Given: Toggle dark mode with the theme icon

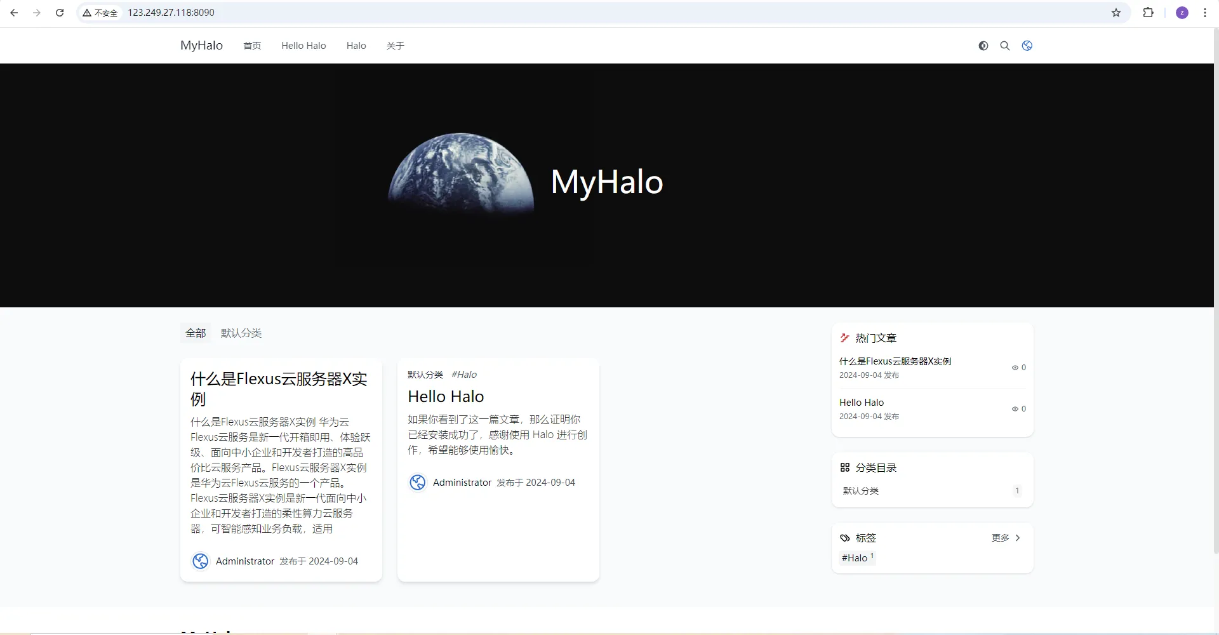Looking at the screenshot, I should point(983,46).
